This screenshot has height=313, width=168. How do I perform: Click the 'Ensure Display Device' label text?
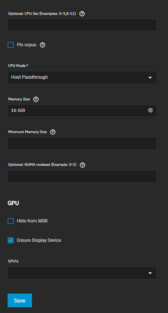(39, 240)
